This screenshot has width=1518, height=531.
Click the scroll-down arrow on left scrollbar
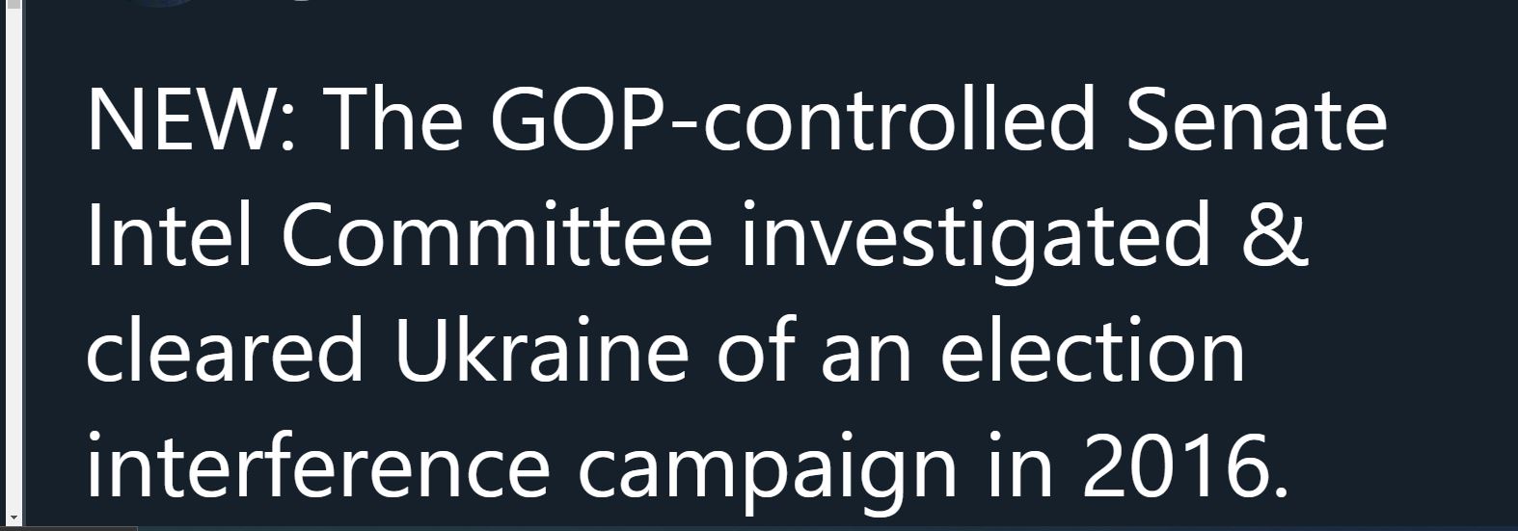click(14, 518)
